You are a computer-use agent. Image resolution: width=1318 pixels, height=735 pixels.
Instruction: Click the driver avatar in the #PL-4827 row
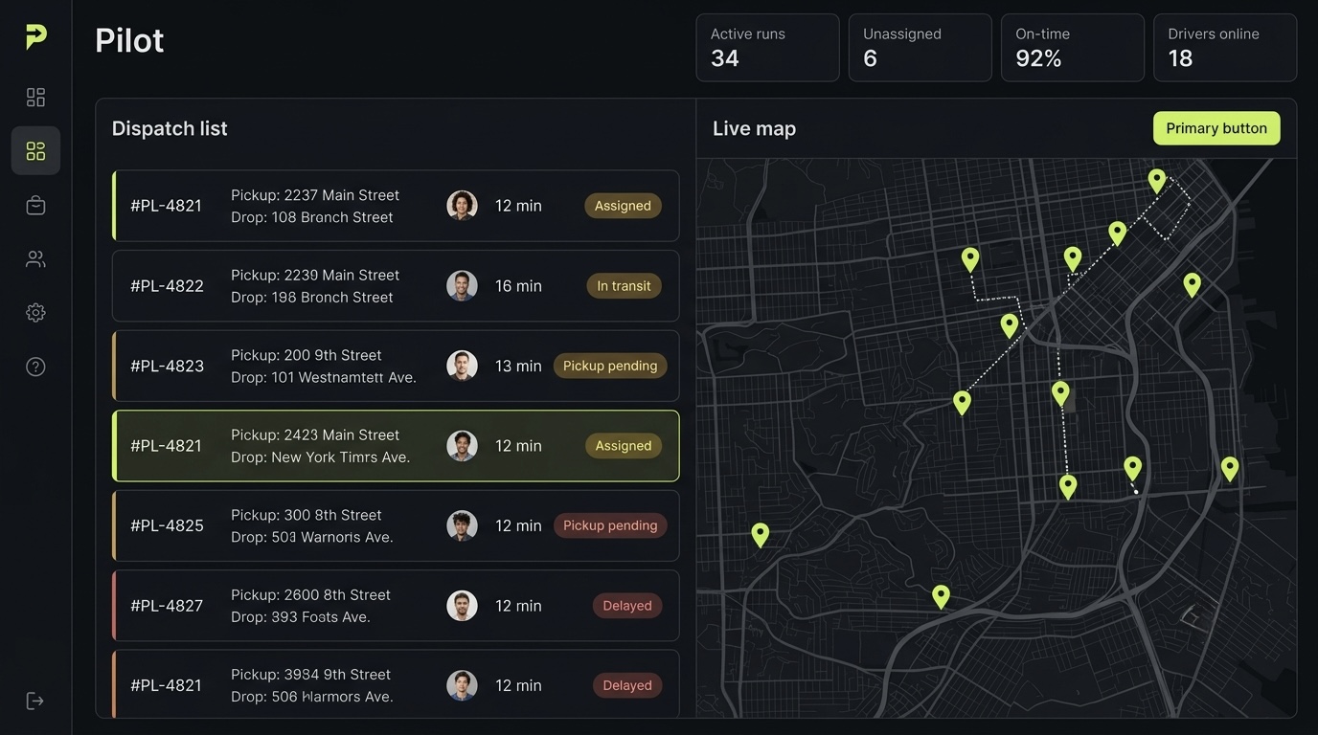tap(462, 606)
